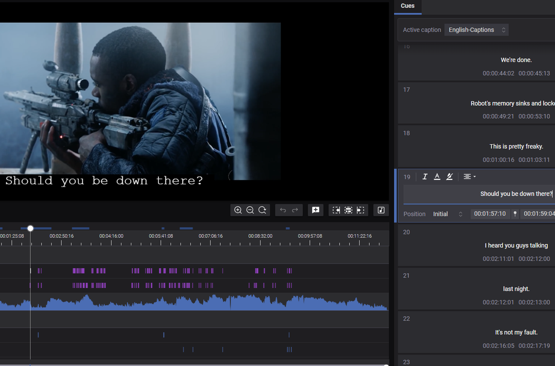Screen dimensions: 555x366
Task: Click the blue audio waveform track
Action: pos(194,303)
